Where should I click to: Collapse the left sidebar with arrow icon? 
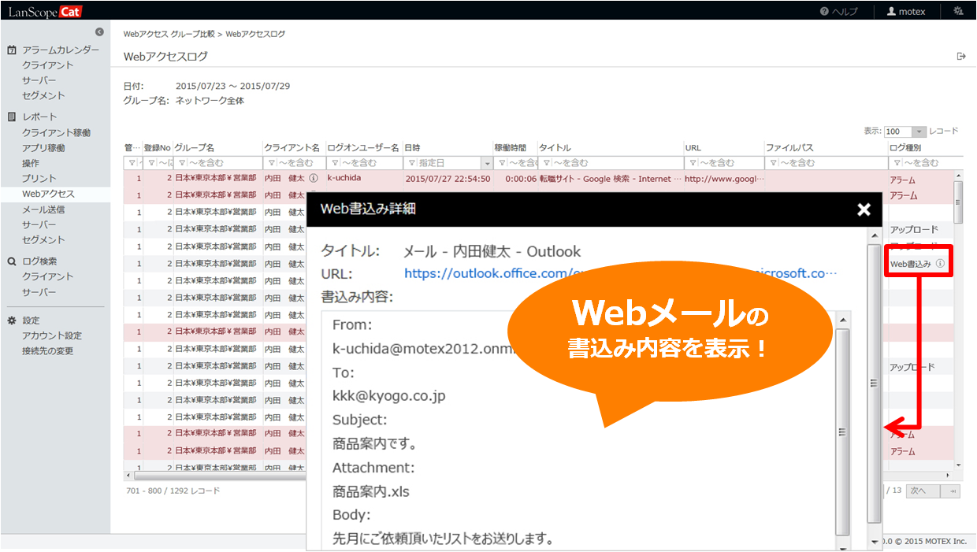tap(99, 32)
